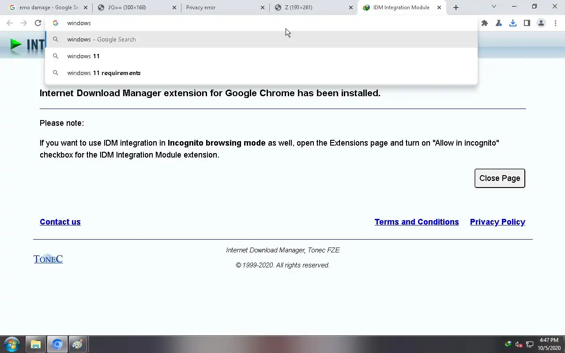Open the Privacy Policy link

coord(497,222)
